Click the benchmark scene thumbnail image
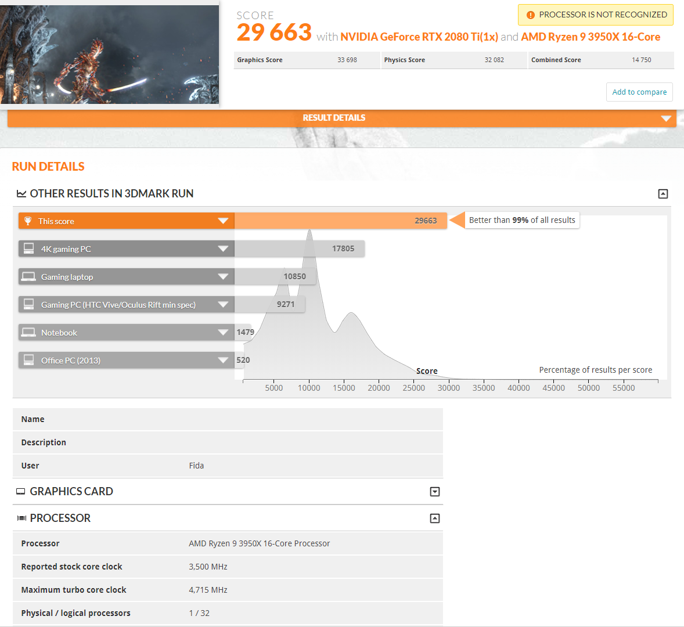The height and width of the screenshot is (627, 684). tap(109, 55)
